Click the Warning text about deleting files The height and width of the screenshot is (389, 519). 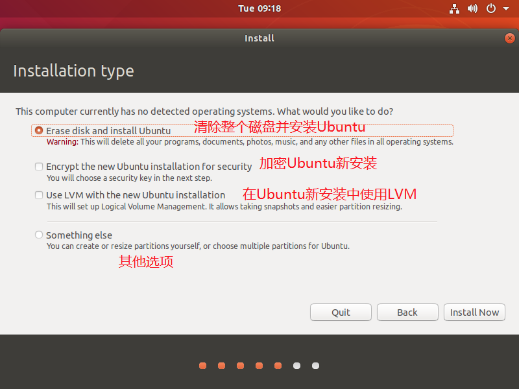click(250, 142)
